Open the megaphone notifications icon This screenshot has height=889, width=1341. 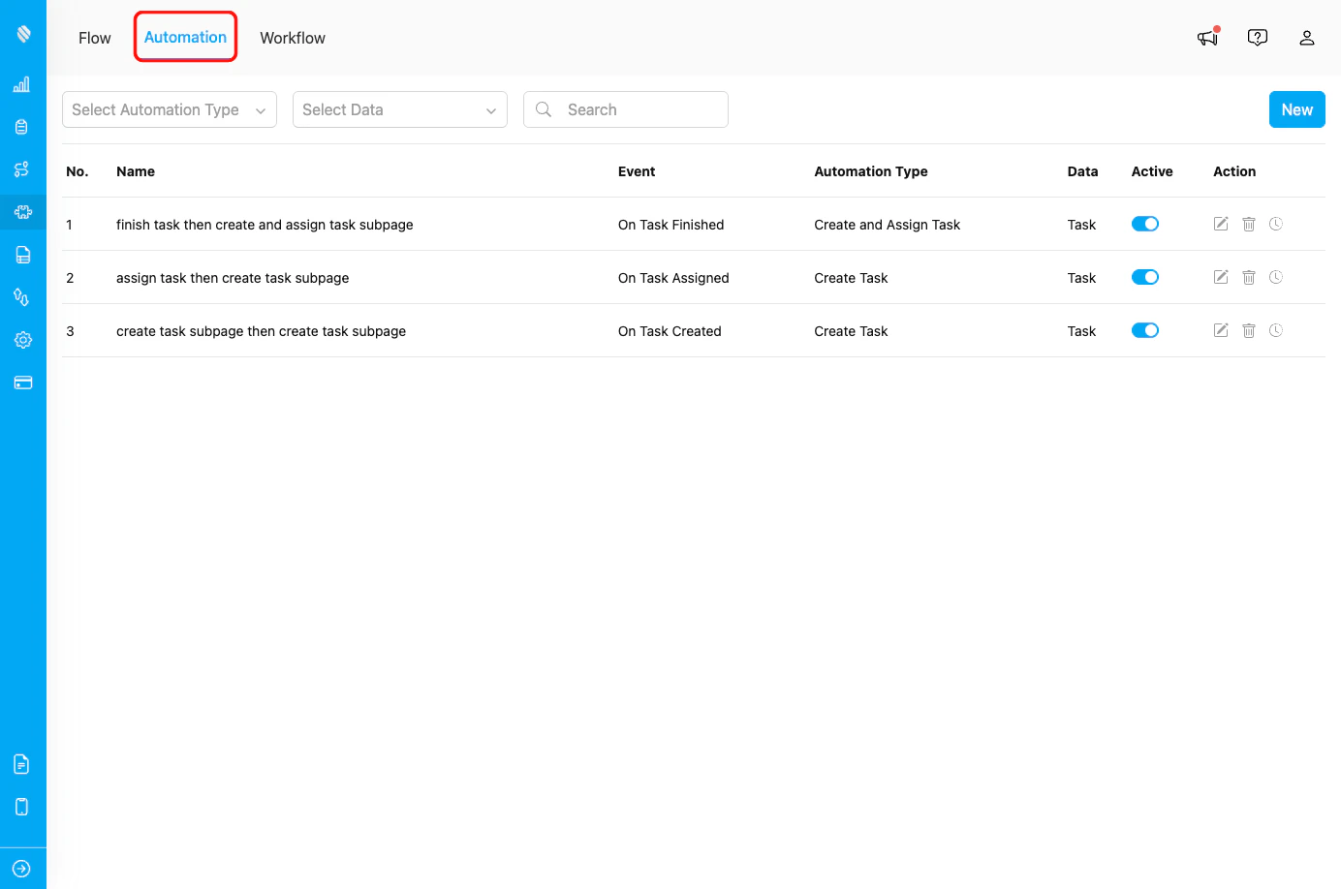pos(1206,38)
